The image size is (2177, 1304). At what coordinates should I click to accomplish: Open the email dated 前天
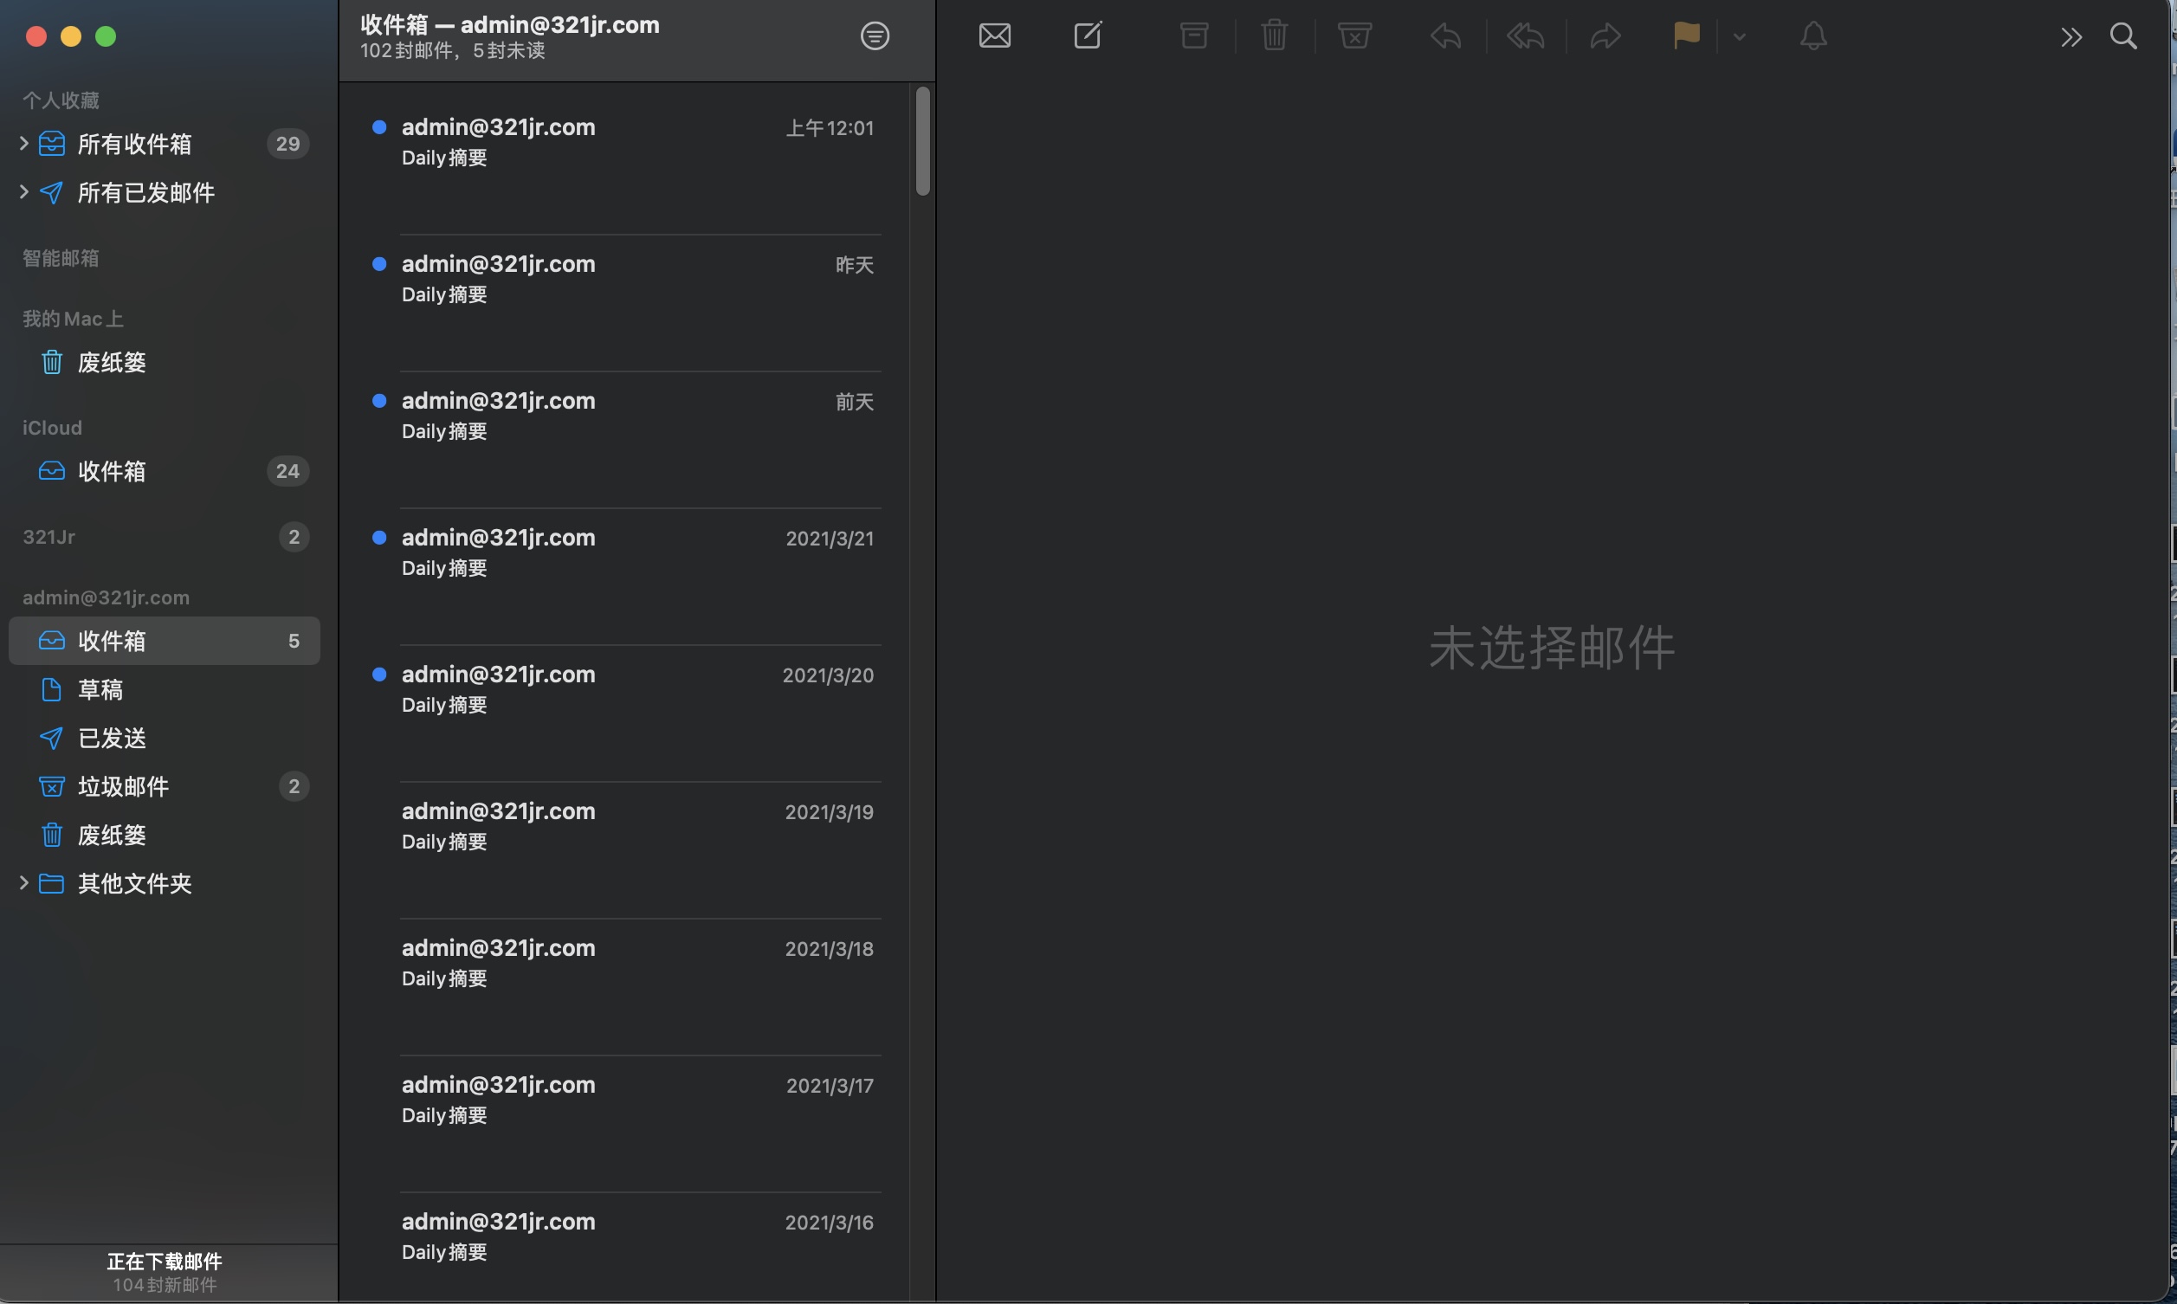point(625,439)
